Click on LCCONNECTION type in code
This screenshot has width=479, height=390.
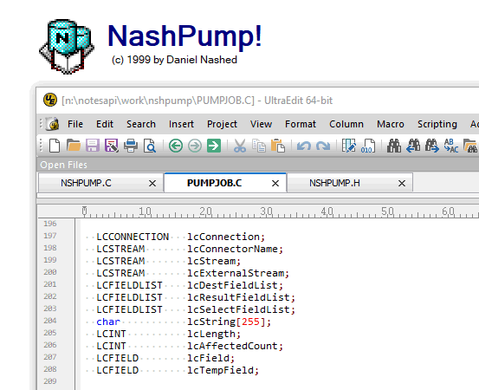pyautogui.click(x=133, y=237)
